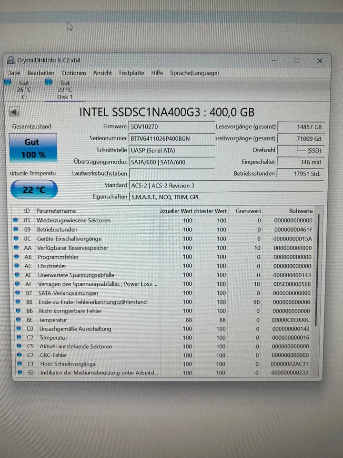Click the status dot for Verfügbarer Reservespeicher
The height and width of the screenshot is (458, 343).
(16, 248)
